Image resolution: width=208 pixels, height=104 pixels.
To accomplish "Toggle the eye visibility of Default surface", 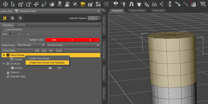I will point(50,68).
